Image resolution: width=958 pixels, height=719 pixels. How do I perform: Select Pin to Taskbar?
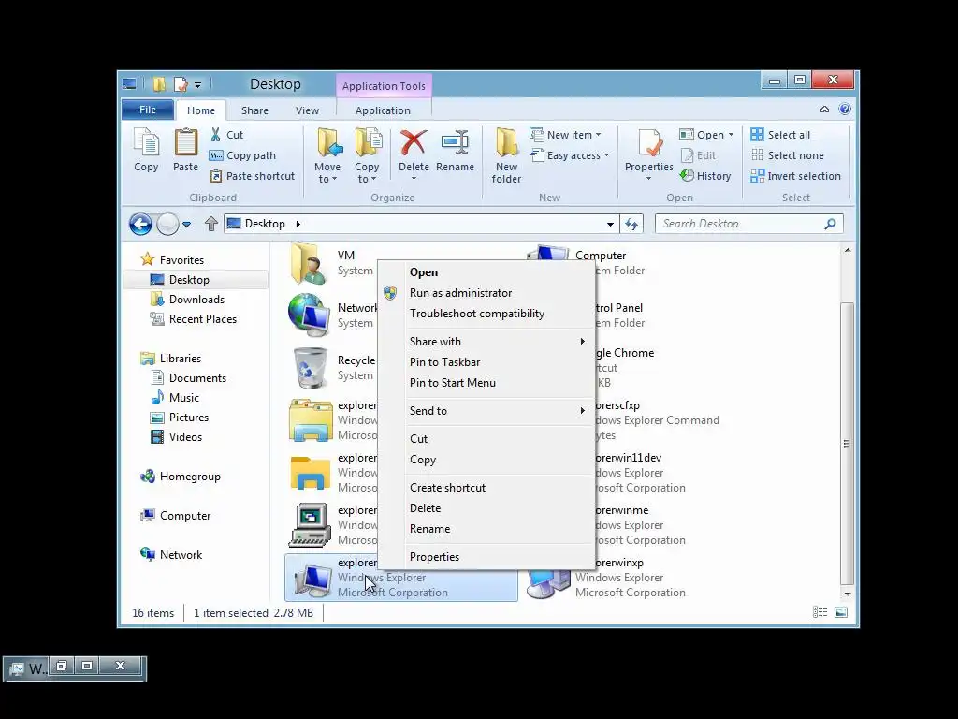(444, 362)
